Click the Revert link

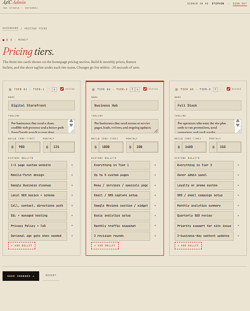[51, 275]
